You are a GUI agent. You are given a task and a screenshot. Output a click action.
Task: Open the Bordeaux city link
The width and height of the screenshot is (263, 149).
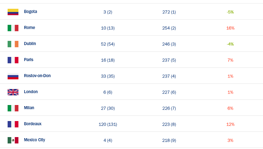(33, 124)
